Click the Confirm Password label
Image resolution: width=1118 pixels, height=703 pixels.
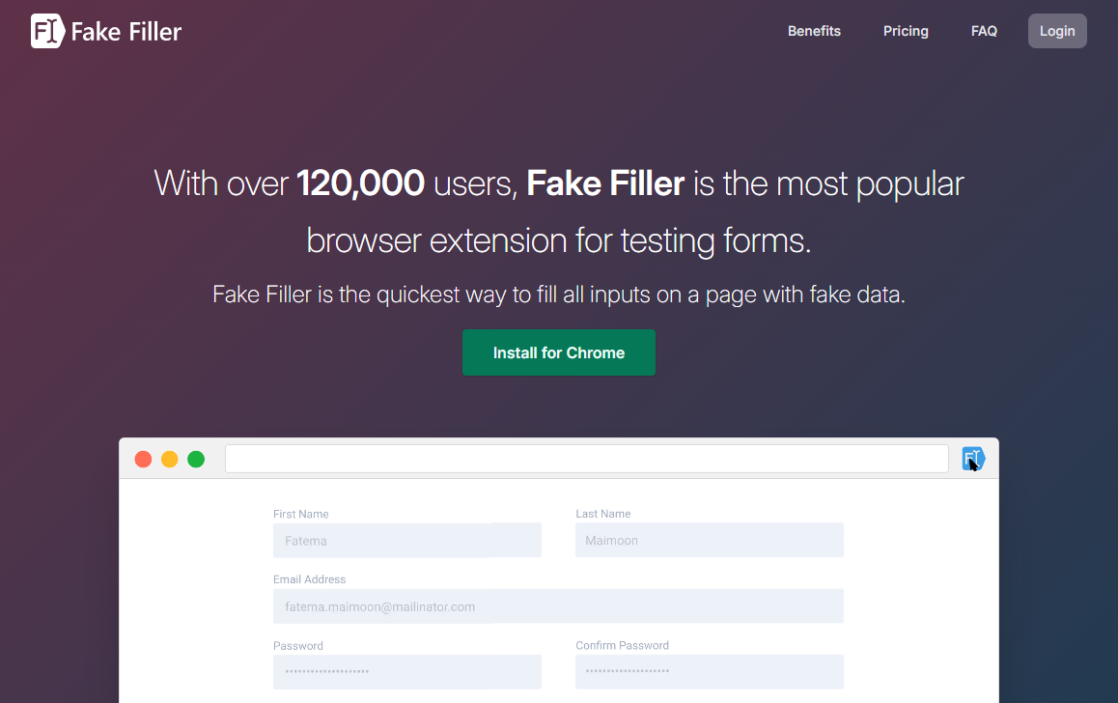click(x=622, y=645)
